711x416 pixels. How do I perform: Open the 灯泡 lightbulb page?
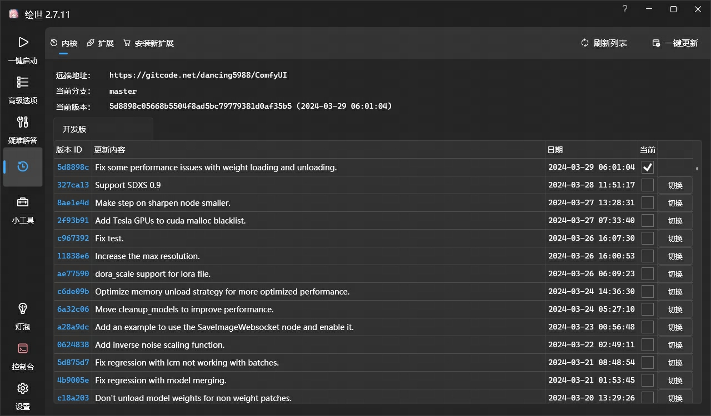pos(23,316)
